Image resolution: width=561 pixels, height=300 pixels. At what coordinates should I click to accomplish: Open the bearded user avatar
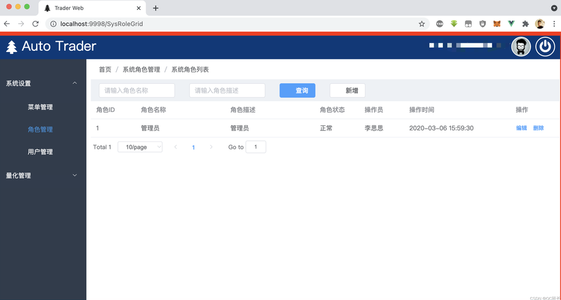tap(521, 47)
